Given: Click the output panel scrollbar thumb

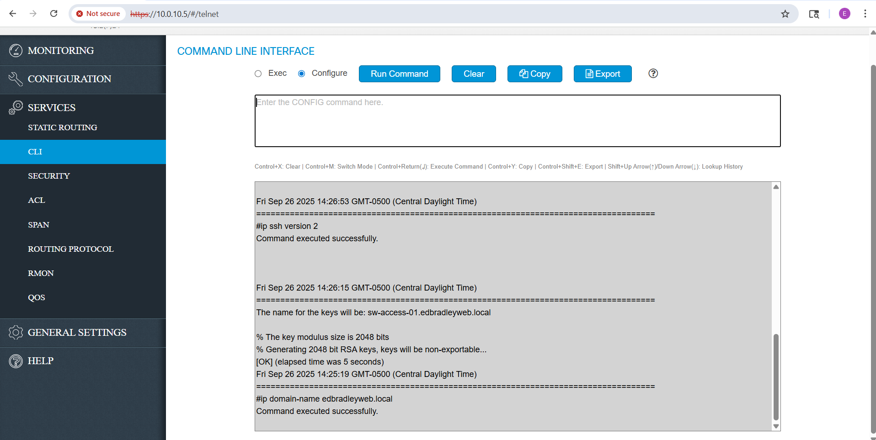Looking at the screenshot, I should click(x=776, y=376).
